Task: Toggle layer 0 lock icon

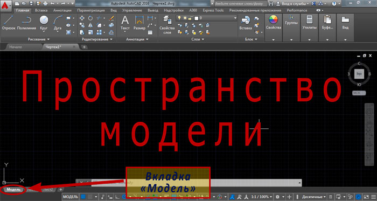Action: point(190,18)
